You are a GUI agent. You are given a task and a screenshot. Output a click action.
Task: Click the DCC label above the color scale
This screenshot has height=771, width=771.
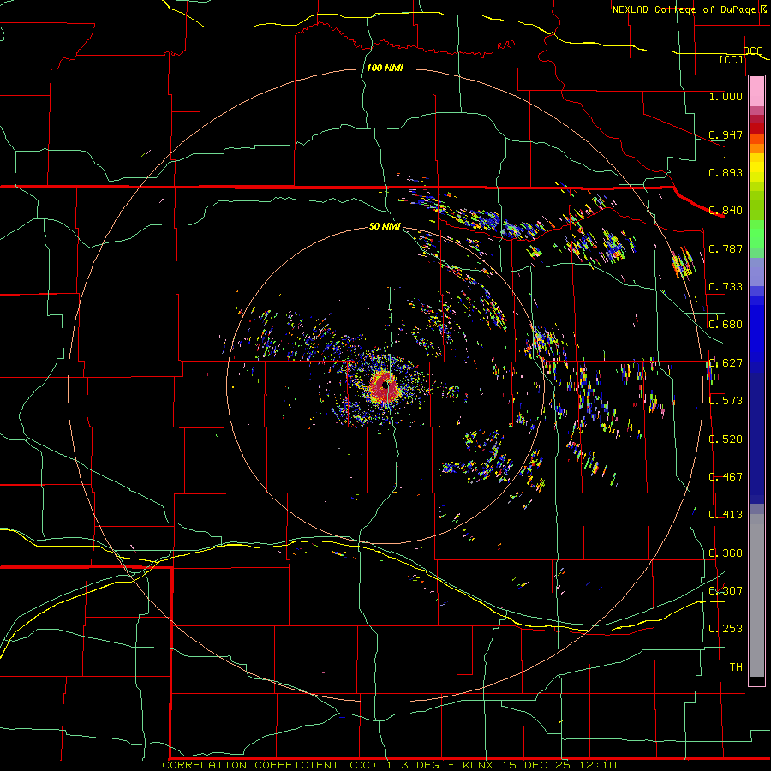[753, 51]
